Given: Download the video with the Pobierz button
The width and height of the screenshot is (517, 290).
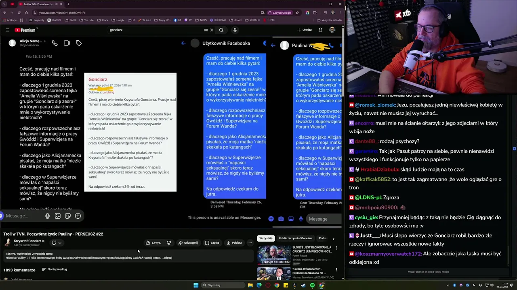Looking at the screenshot, I should [x=234, y=243].
